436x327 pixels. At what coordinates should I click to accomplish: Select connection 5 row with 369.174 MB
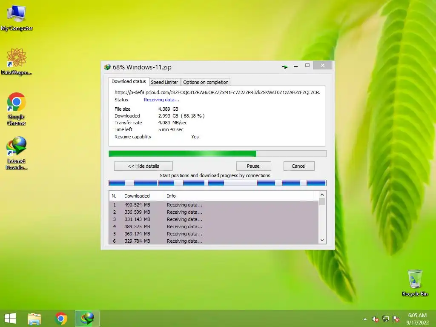point(214,234)
